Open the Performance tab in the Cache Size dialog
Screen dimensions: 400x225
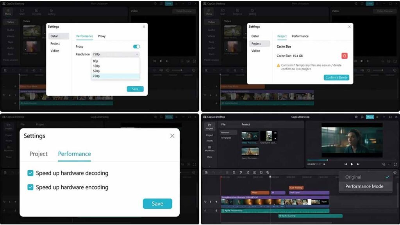300,36
